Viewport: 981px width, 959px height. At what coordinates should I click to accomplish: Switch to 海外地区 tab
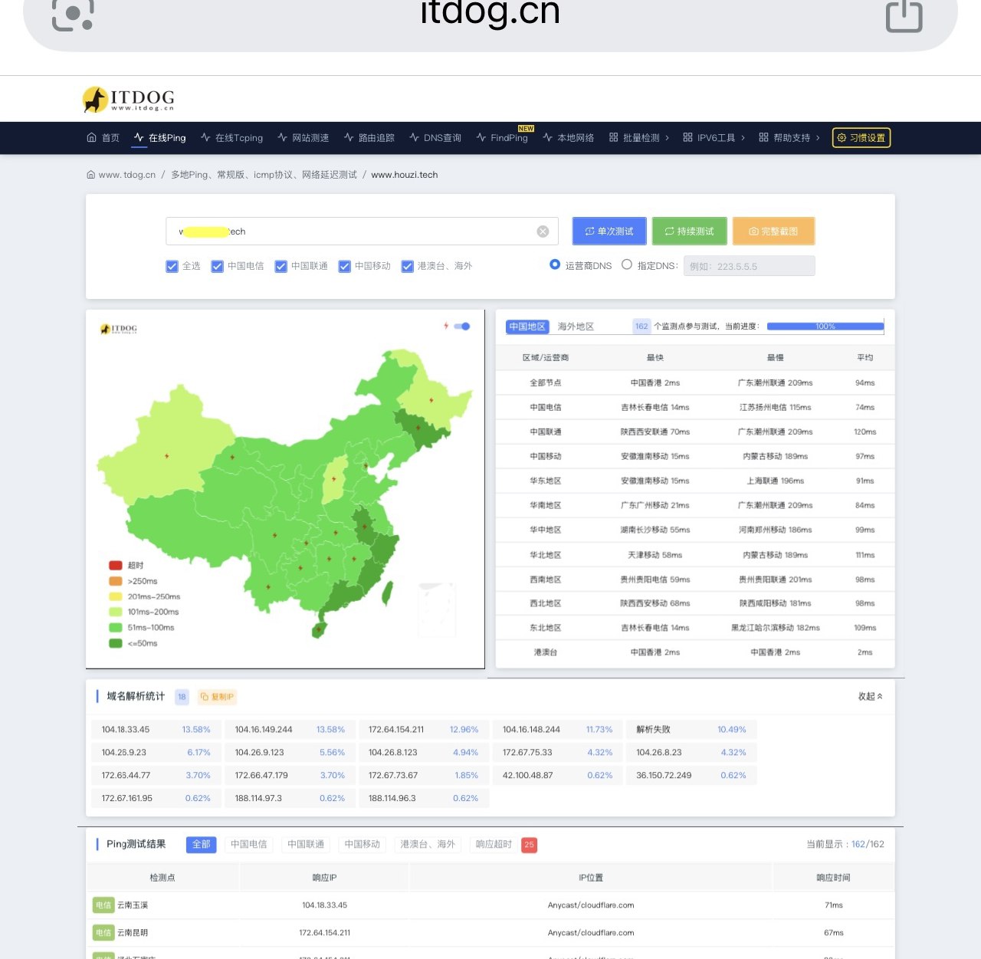click(576, 327)
